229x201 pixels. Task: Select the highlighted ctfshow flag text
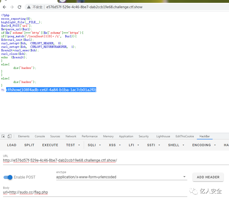pyautogui.click(x=51, y=90)
